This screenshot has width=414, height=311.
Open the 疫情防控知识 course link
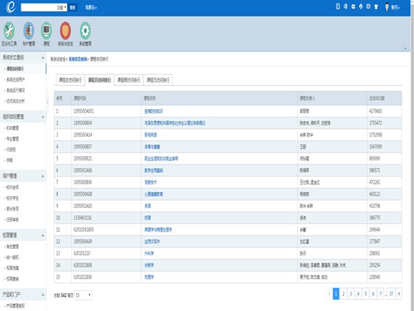(x=154, y=111)
